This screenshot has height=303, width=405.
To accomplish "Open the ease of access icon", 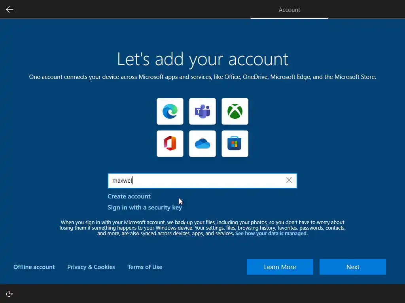I will click(x=9, y=294).
